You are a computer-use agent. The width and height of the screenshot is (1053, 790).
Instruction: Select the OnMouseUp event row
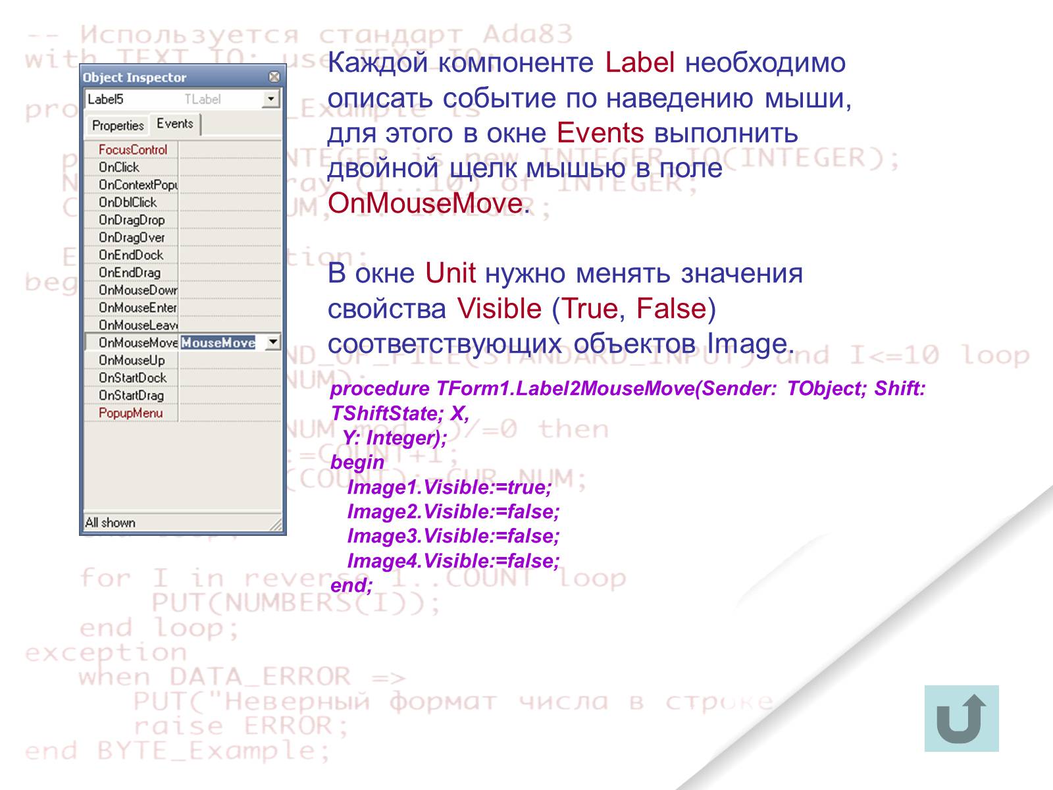coord(182,360)
